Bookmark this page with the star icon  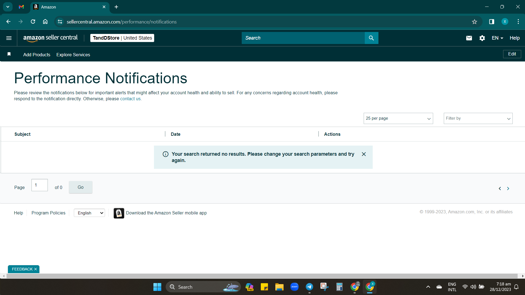pos(474,22)
